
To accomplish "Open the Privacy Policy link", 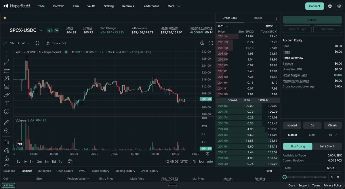I will click(332, 186).
